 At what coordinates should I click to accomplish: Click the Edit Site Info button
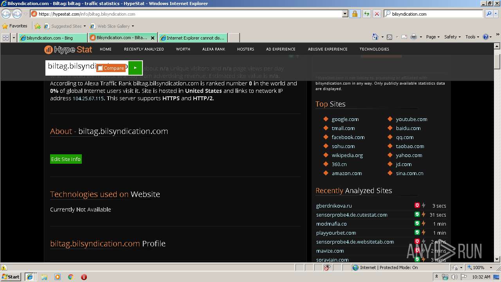[x=66, y=159]
